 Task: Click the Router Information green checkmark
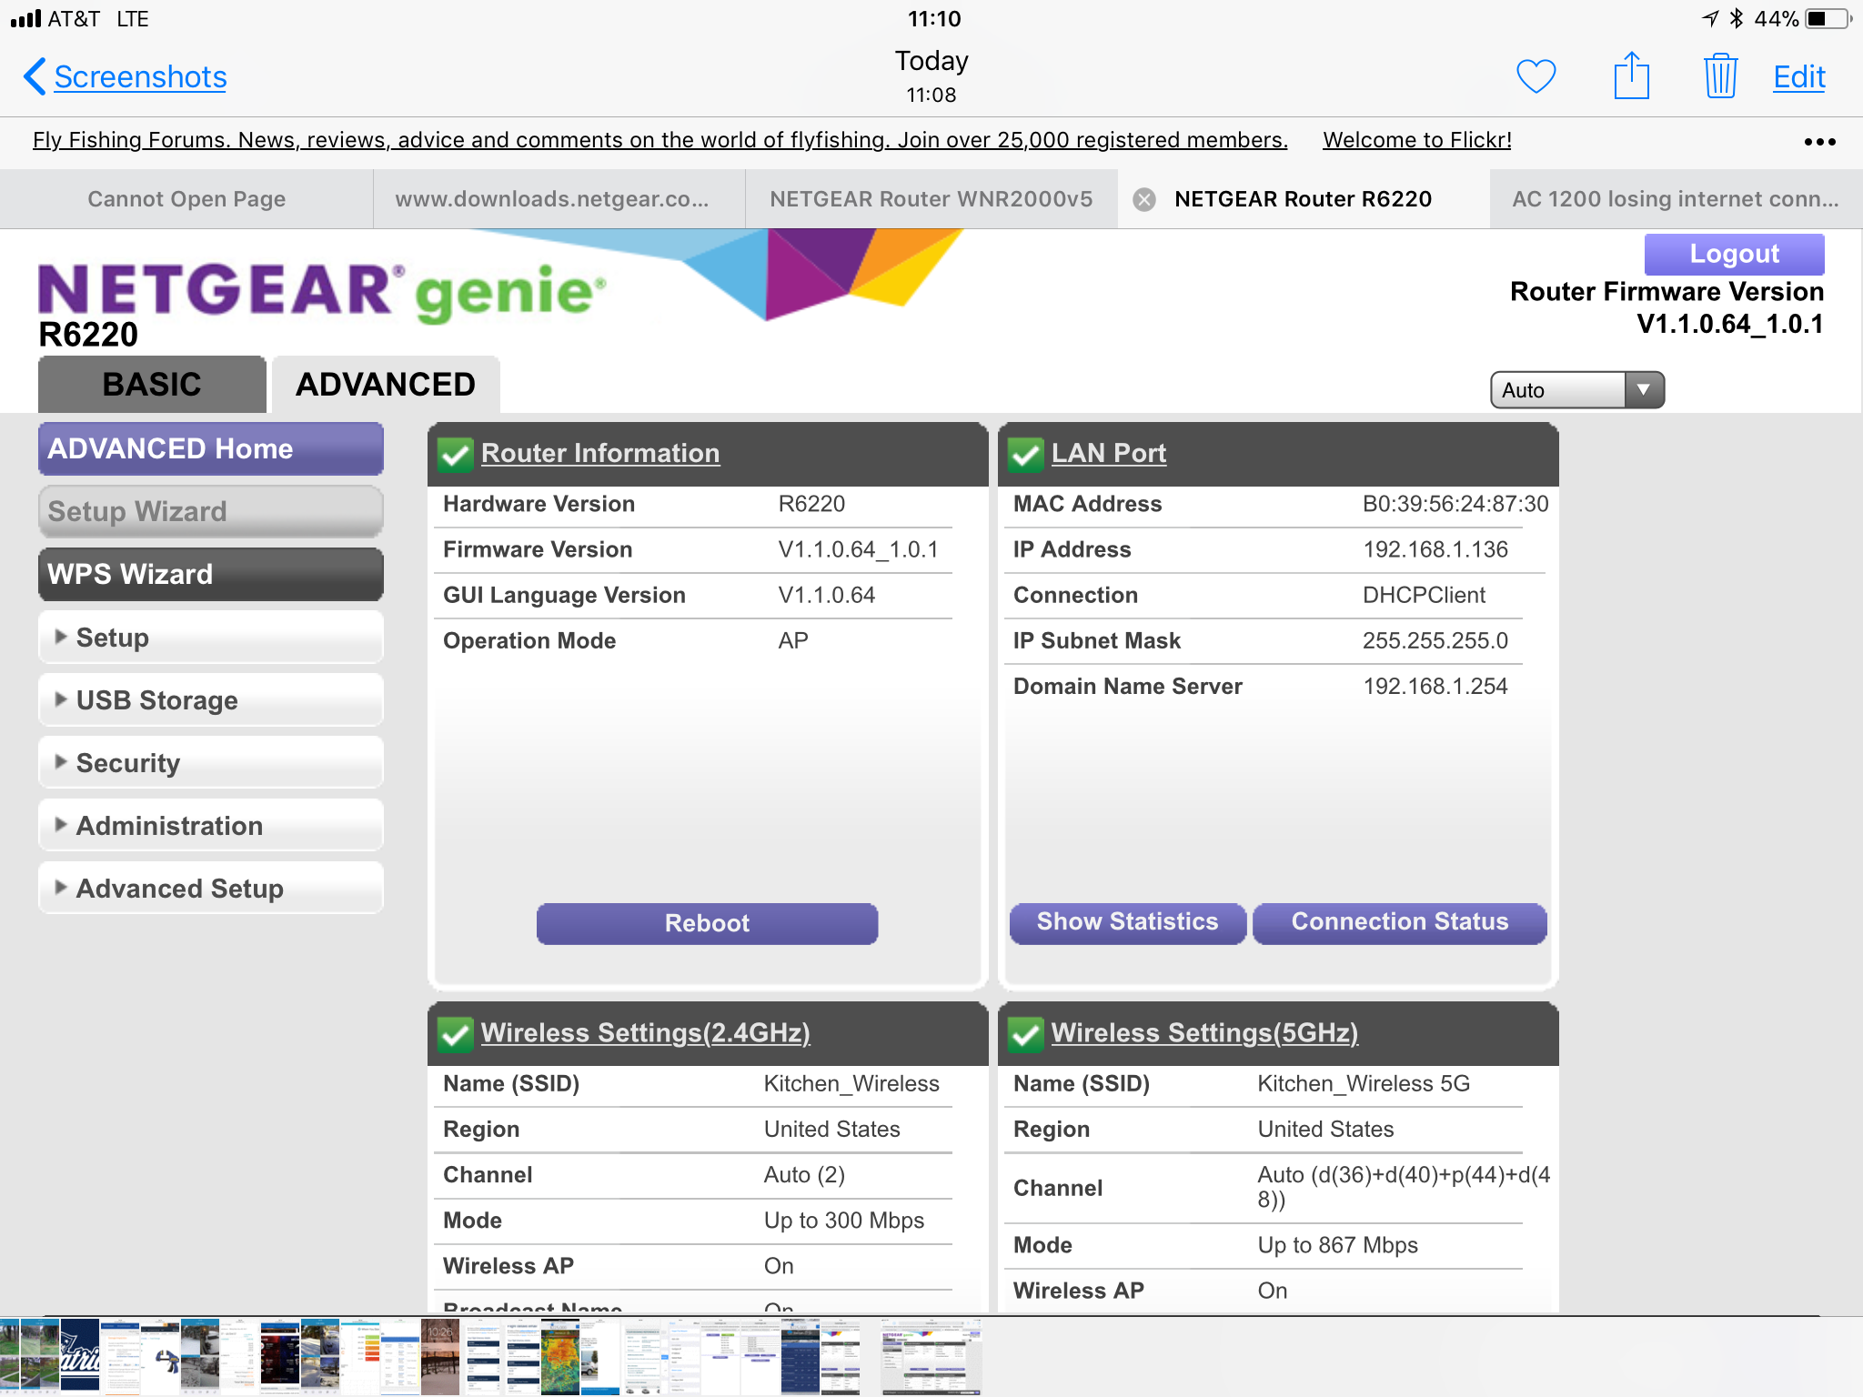pos(455,454)
